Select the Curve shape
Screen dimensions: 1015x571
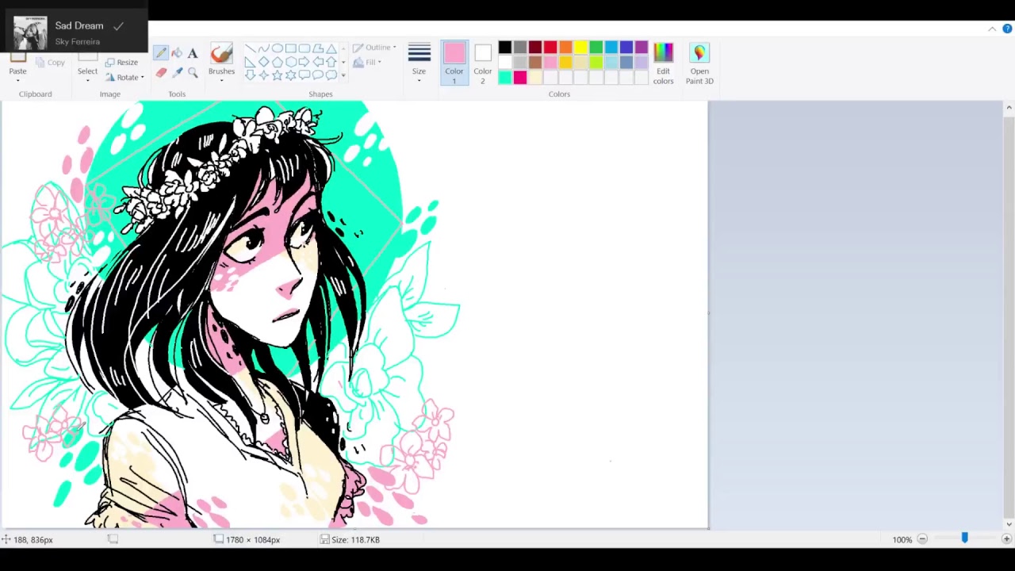[x=263, y=48]
